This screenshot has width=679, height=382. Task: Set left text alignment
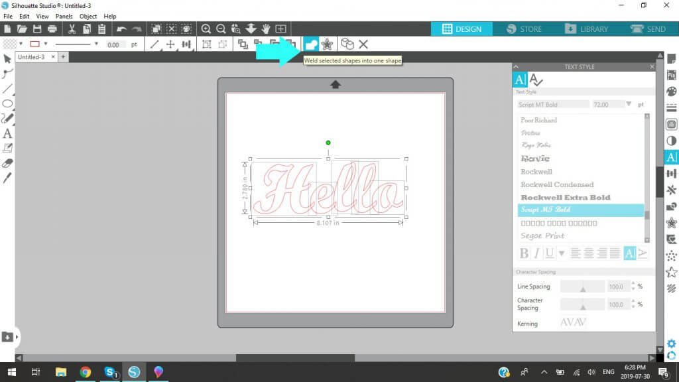[576, 253]
